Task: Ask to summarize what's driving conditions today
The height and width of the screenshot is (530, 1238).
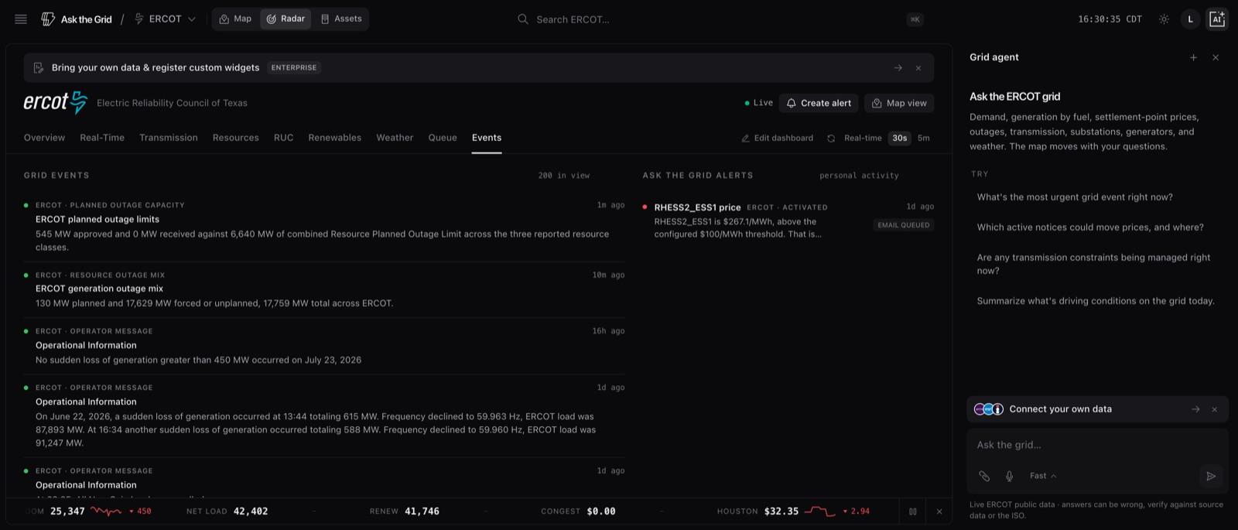Action: click(1096, 301)
